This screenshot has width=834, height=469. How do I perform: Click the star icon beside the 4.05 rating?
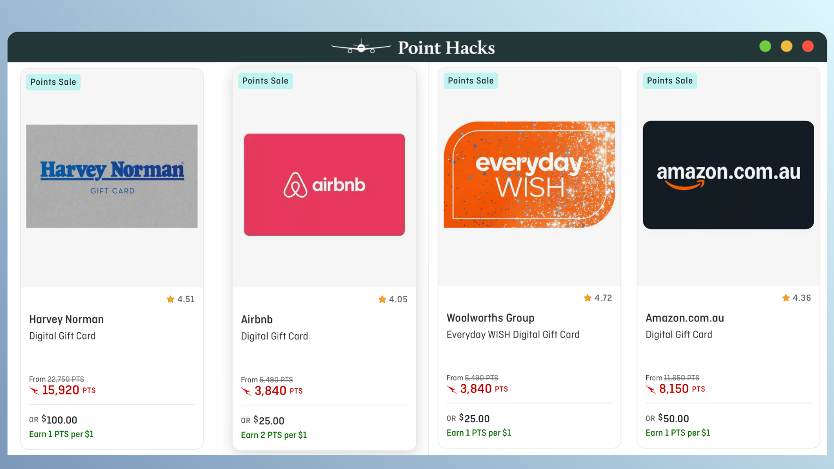click(382, 299)
